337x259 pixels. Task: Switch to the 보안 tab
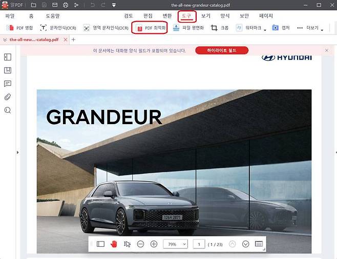(244, 16)
